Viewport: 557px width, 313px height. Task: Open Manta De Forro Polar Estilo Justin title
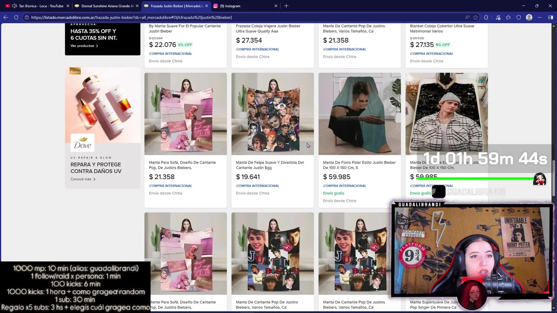point(359,165)
